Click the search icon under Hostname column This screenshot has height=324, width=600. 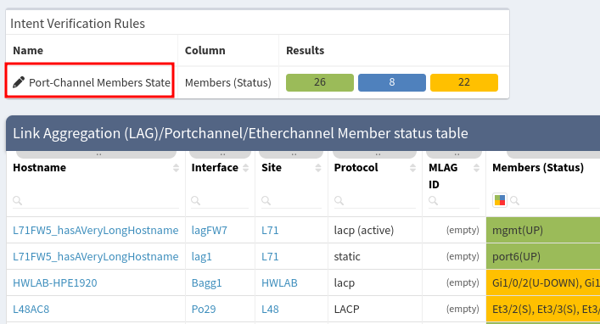coord(17,200)
